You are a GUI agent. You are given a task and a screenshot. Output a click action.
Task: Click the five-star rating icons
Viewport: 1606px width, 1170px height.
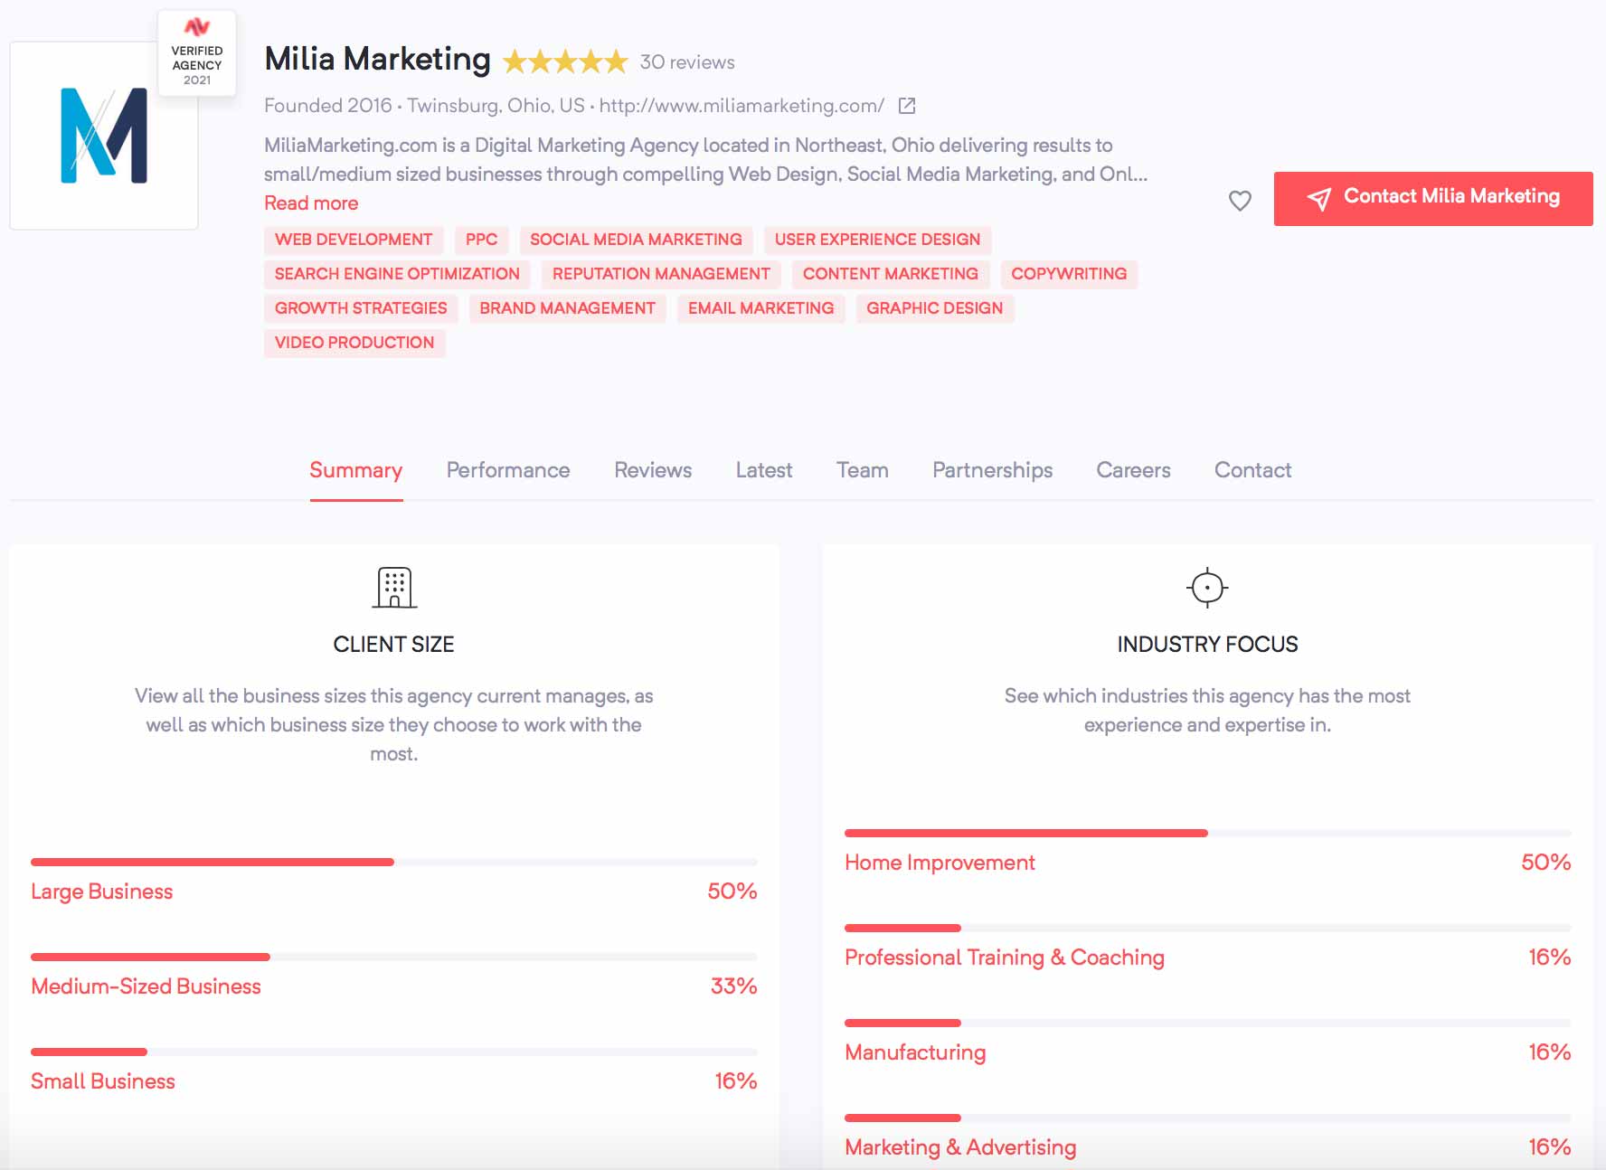click(x=565, y=62)
